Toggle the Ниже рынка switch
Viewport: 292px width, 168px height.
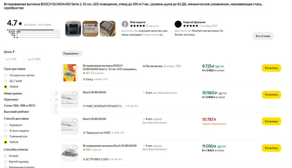(54, 94)
